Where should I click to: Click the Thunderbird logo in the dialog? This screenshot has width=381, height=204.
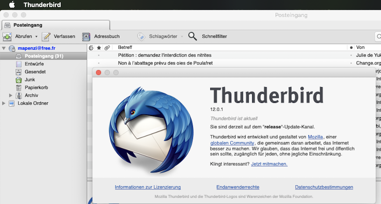pos(151,130)
